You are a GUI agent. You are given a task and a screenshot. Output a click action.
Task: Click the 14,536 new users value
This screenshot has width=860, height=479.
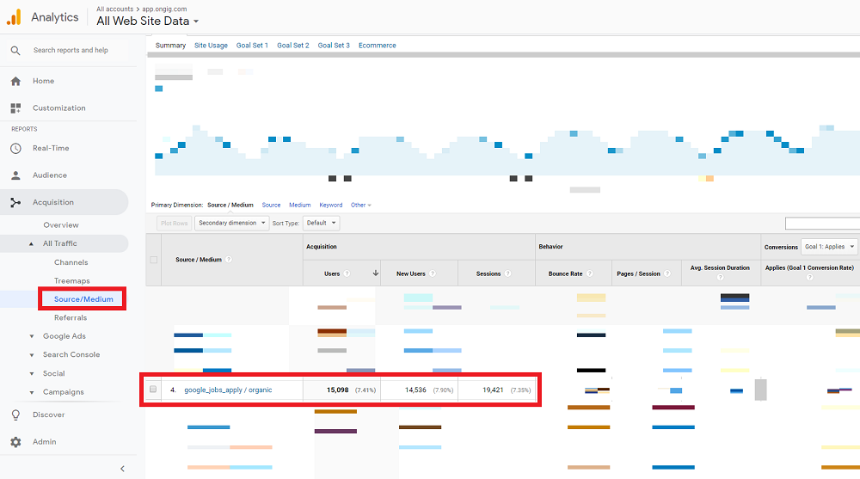tap(415, 390)
